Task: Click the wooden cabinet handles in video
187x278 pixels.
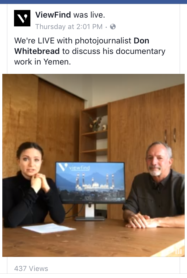Action: [x=170, y=136]
